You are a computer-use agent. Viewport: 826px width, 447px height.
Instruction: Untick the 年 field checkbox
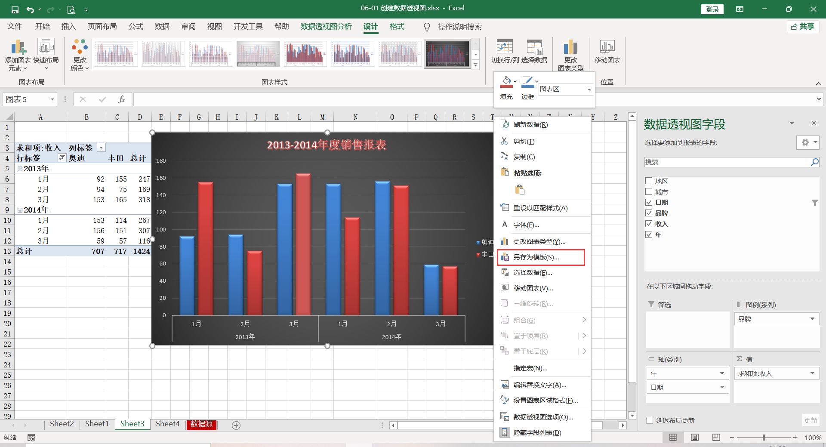649,234
